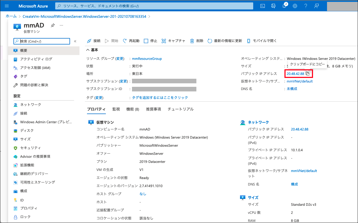Open Cloud Shell from top bar
This screenshot has height=223, width=358.
263,6
